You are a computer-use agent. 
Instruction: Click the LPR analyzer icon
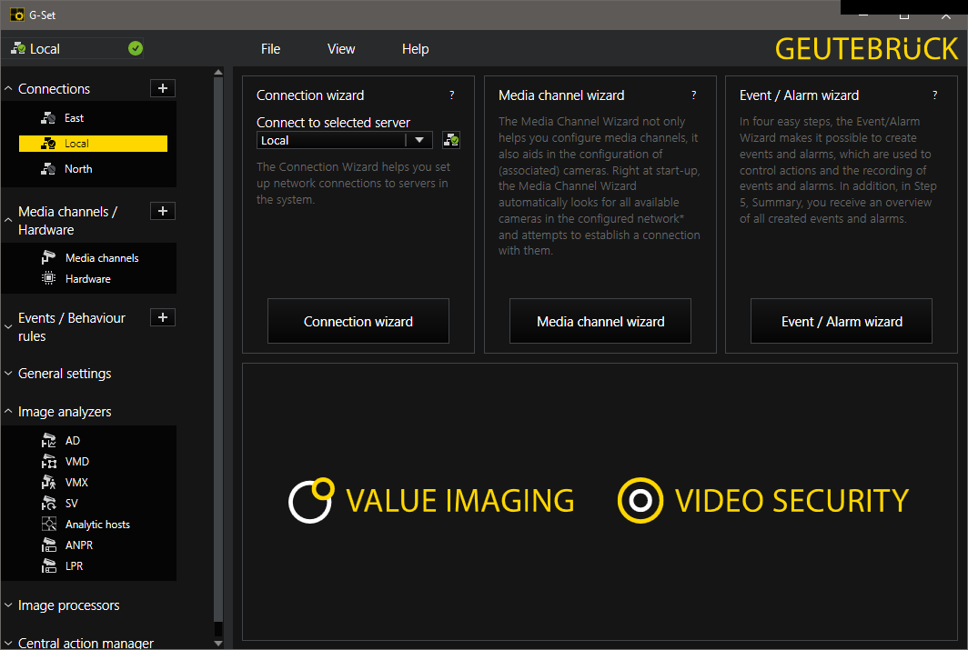pos(49,565)
